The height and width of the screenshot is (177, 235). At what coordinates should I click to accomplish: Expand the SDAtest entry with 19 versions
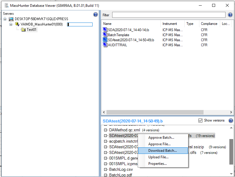click(x=106, y=136)
